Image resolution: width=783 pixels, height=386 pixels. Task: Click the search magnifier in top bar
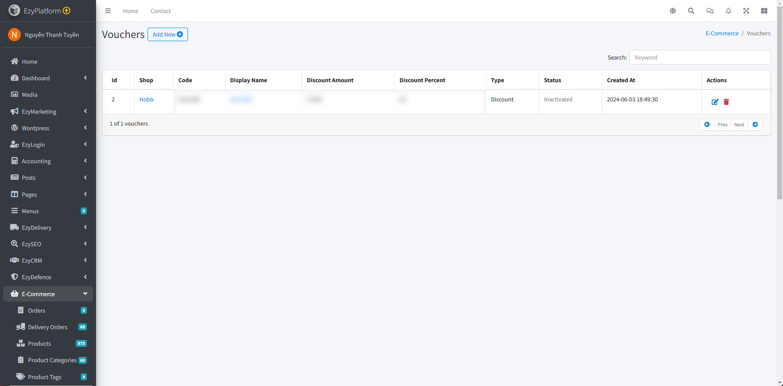point(691,11)
